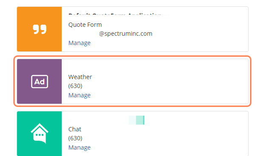Image resolution: width=272 pixels, height=156 pixels.
Task: Click the (630) number under Chat
Action: (75, 138)
